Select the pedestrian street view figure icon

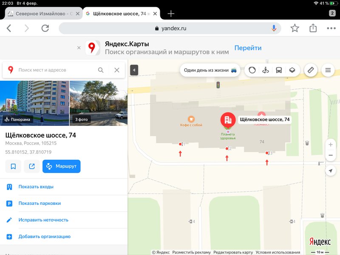pyautogui.click(x=266, y=70)
